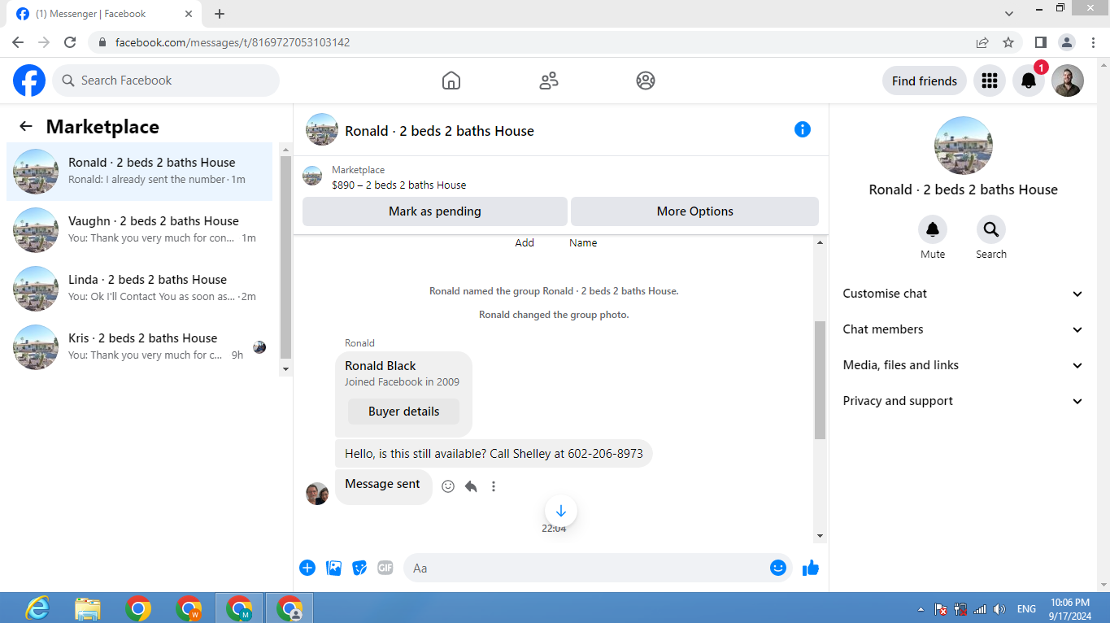Show hidden system tray icons
Viewport: 1110px width, 623px height.
click(x=921, y=609)
